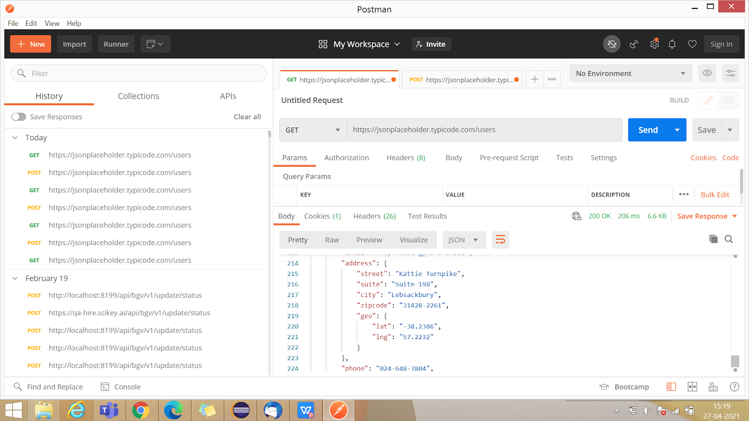Image resolution: width=749 pixels, height=421 pixels.
Task: Click the Bootcamp graduation icon
Action: pos(604,387)
